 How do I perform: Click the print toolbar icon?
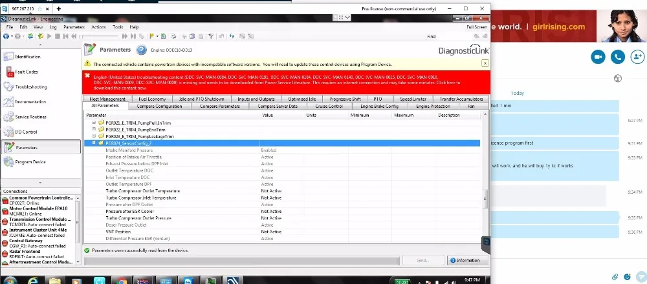[x=173, y=36]
